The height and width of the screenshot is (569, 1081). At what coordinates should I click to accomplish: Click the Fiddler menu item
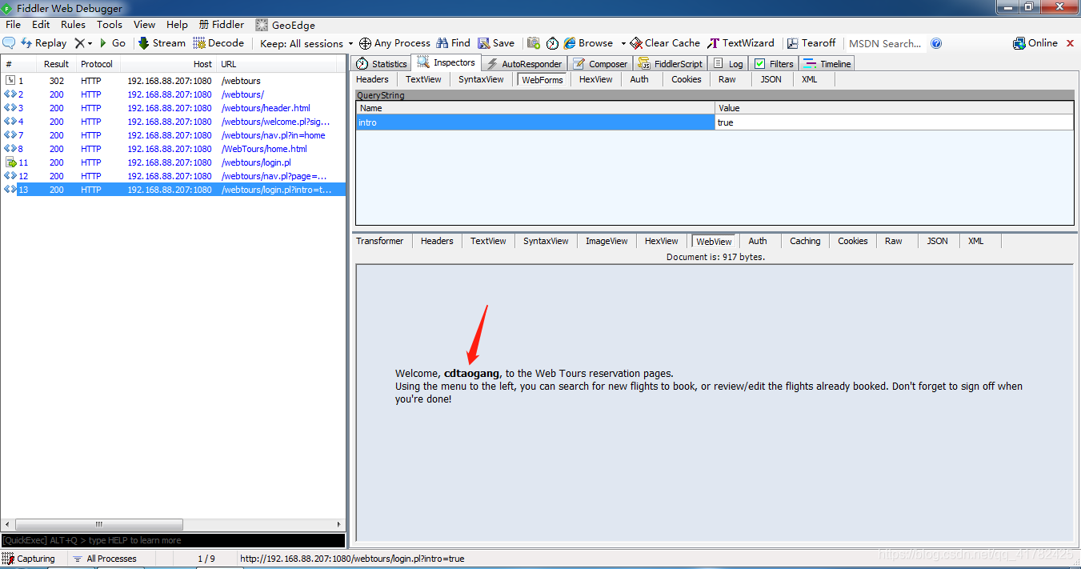(x=221, y=25)
